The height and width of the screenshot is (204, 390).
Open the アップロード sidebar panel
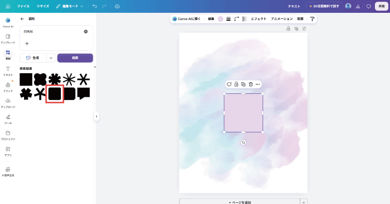(8, 103)
